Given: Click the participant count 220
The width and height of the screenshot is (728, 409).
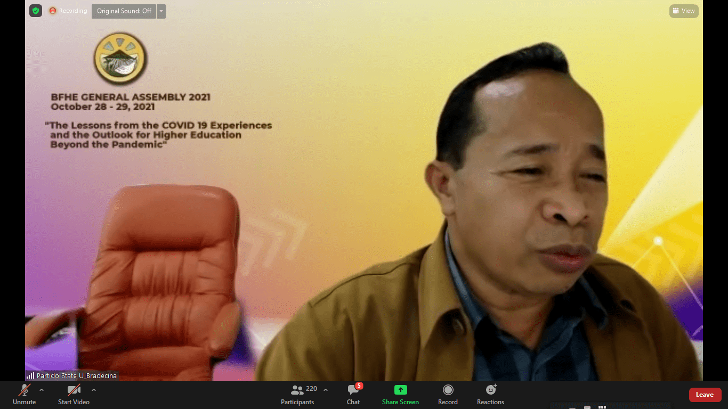Looking at the screenshot, I should click(x=312, y=389).
